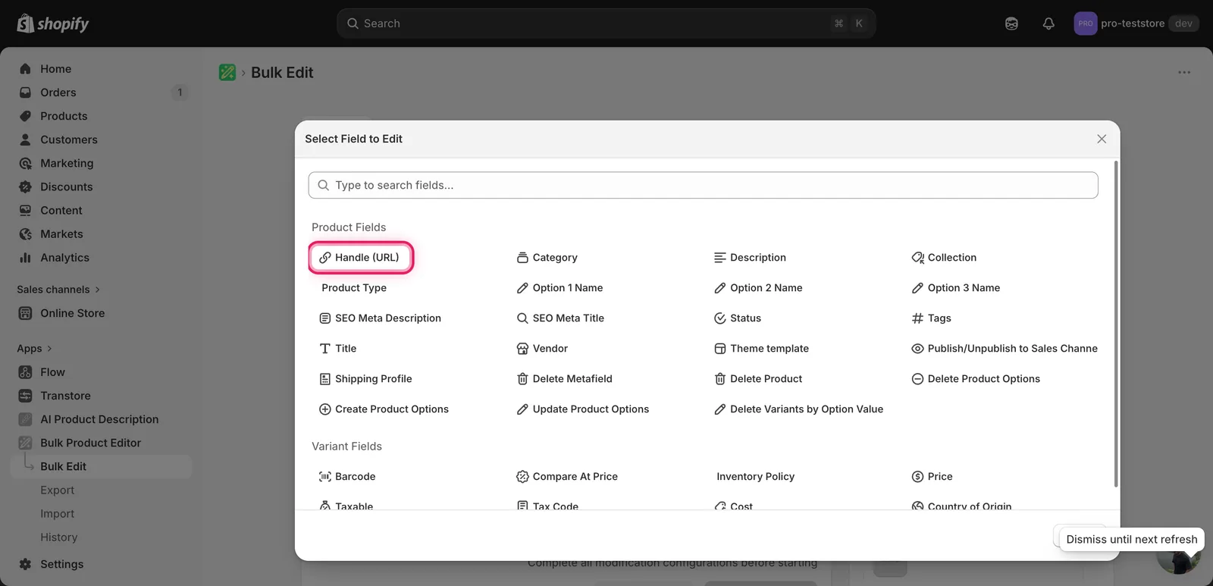Click the top Search bar
Viewport: 1213px width, 586px height.
click(x=606, y=24)
